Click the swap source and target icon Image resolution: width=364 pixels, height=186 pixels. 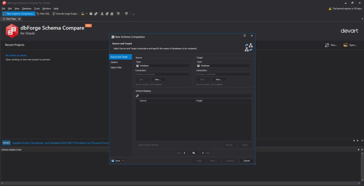pos(194,153)
